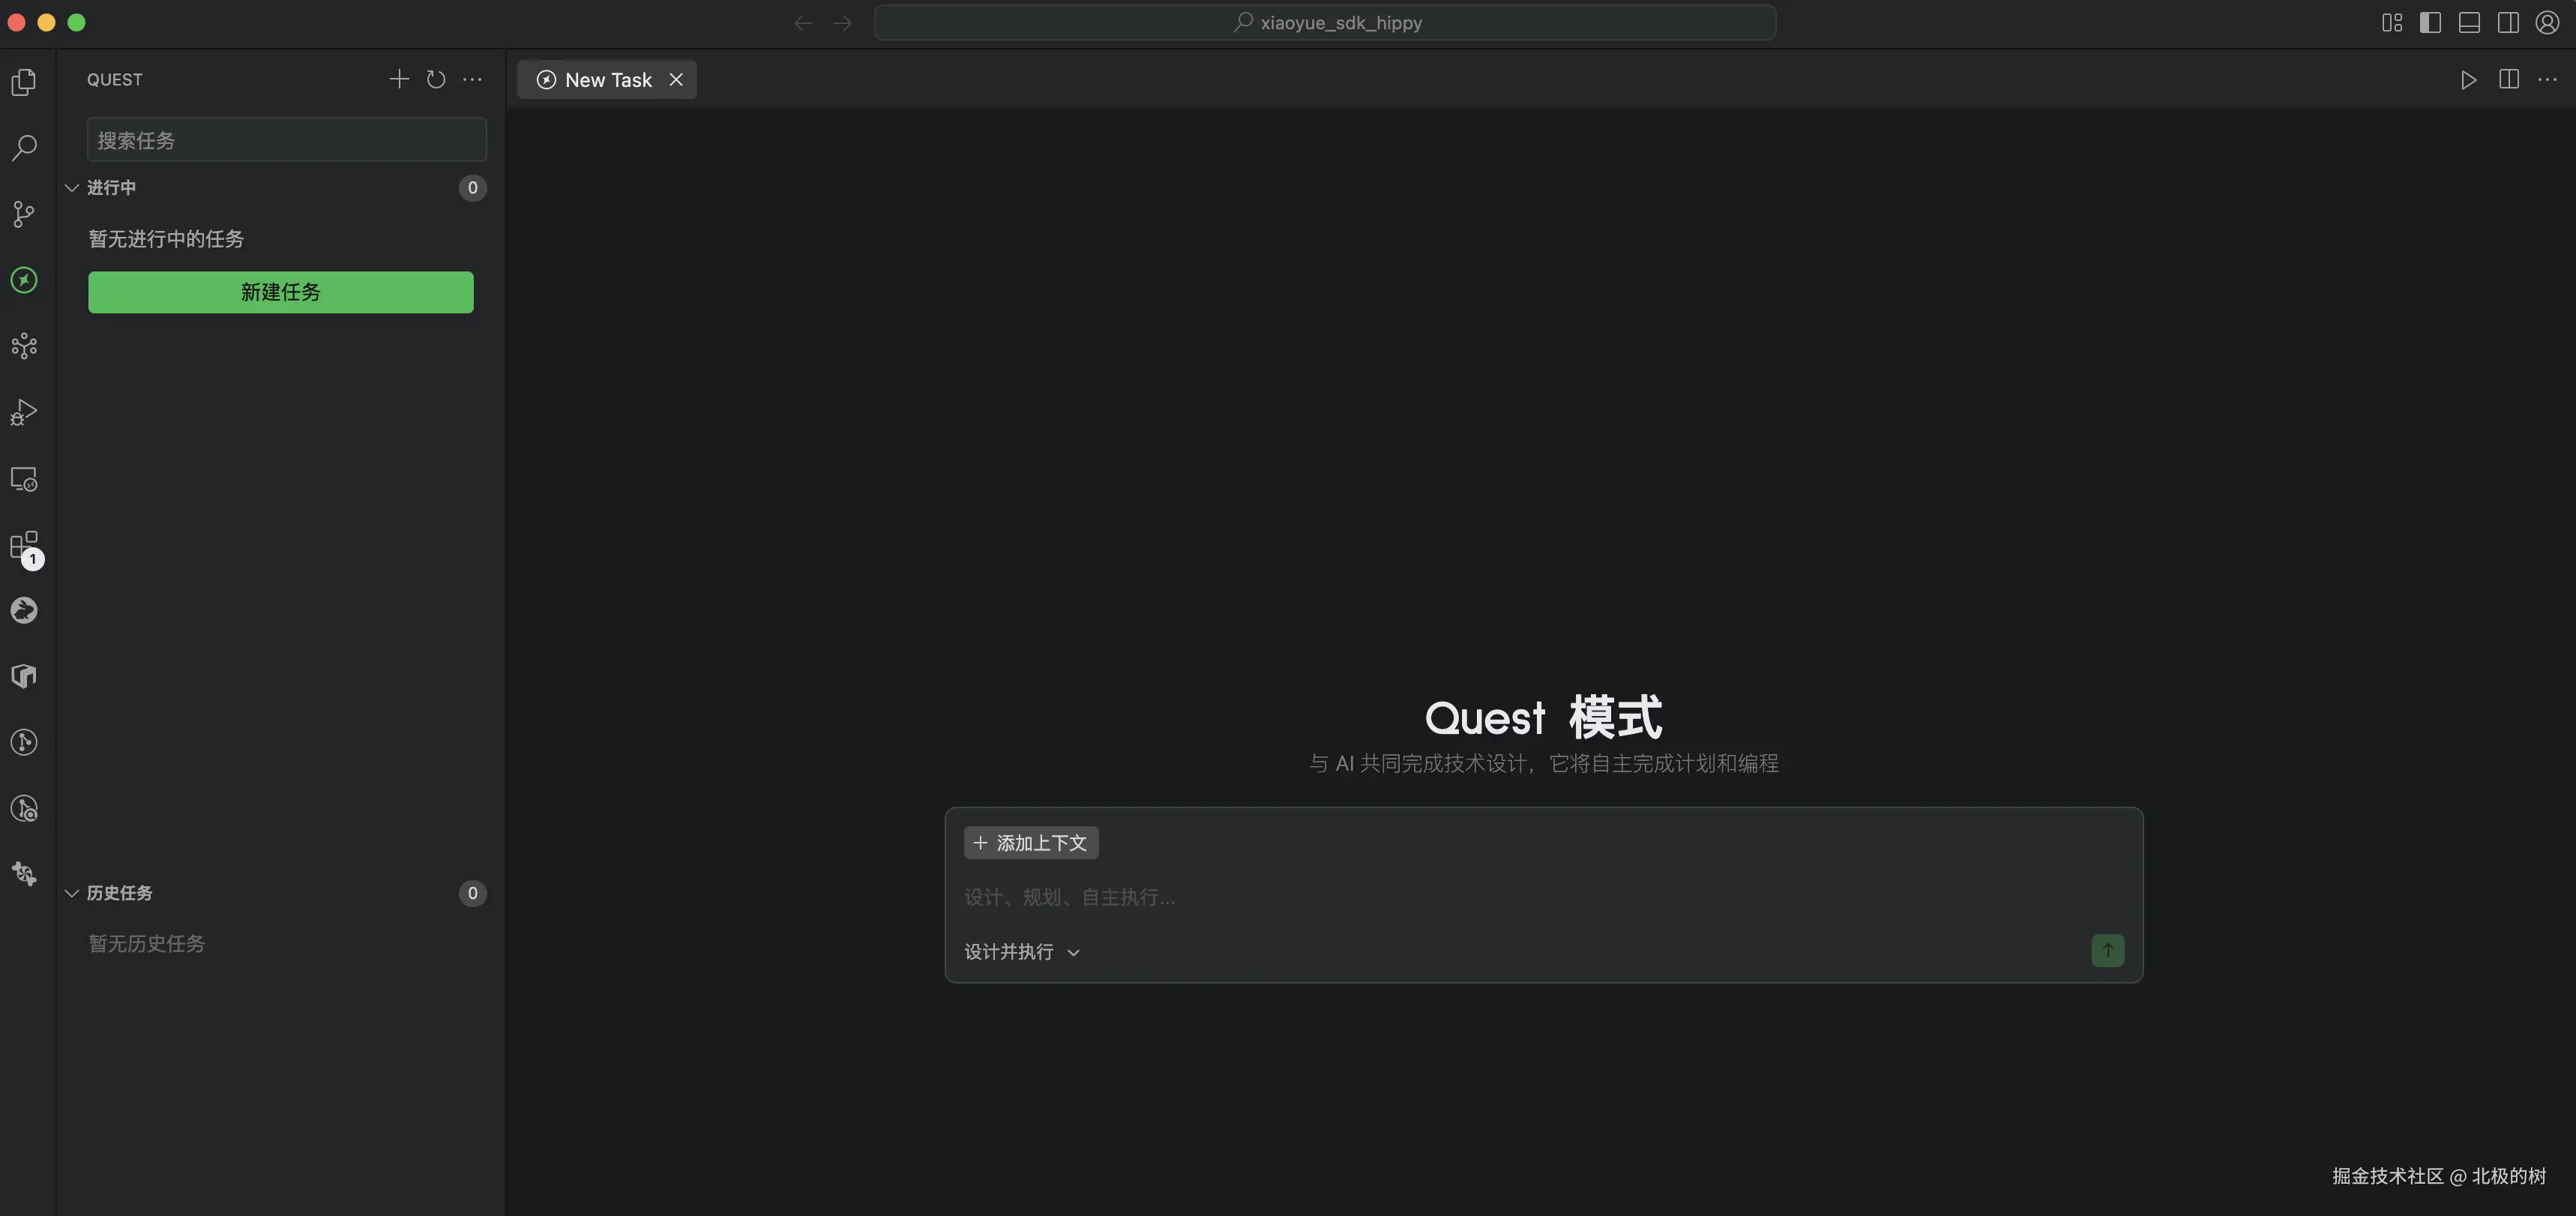Screen dimensions: 2576x1216
Task: Open the 设计并执行 mode dropdown
Action: 1021,952
